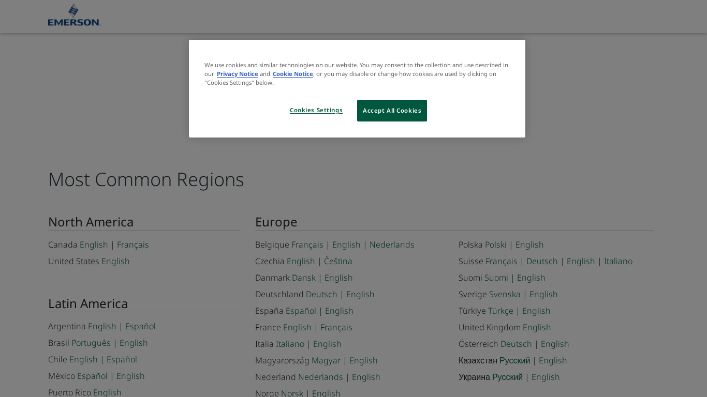Choose Belgique English
Screen dimensions: 707x397
tap(346, 245)
